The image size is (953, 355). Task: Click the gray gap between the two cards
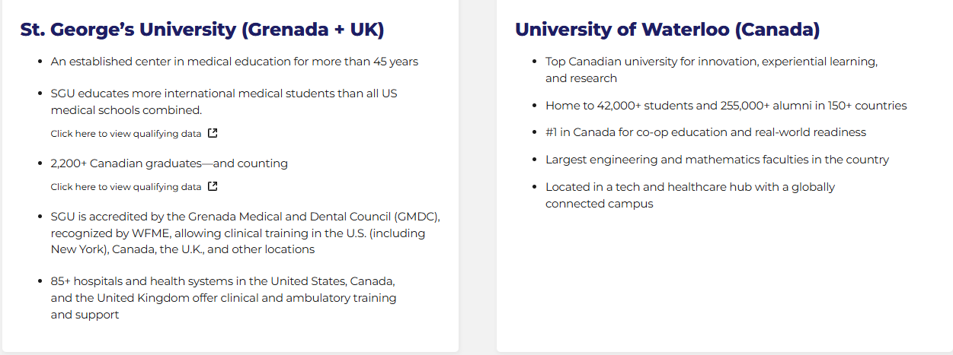[478, 175]
